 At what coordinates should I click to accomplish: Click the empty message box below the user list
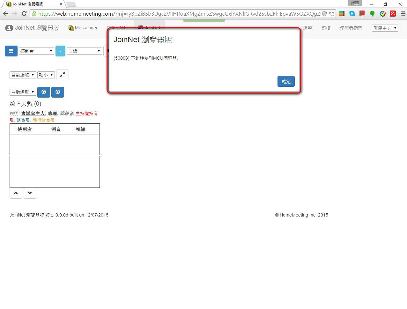click(55, 172)
